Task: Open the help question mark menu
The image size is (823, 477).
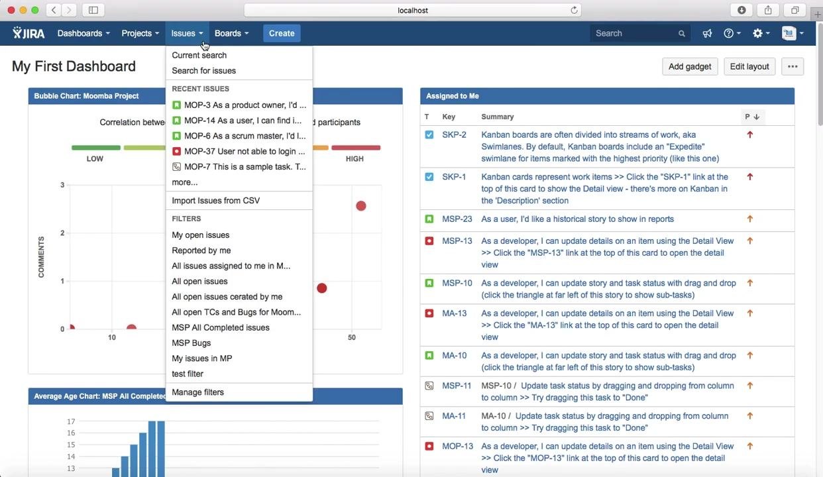Action: tap(732, 33)
